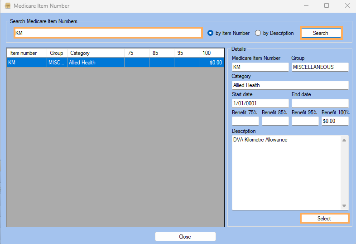Click the End date field
The image size is (356, 244).
tap(320, 103)
